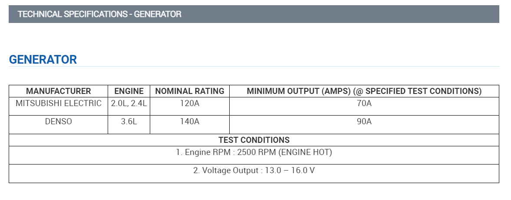Click the MINIMUM OUTPUT (AMPS) header text
Screen dimensions: 511x200
point(299,91)
